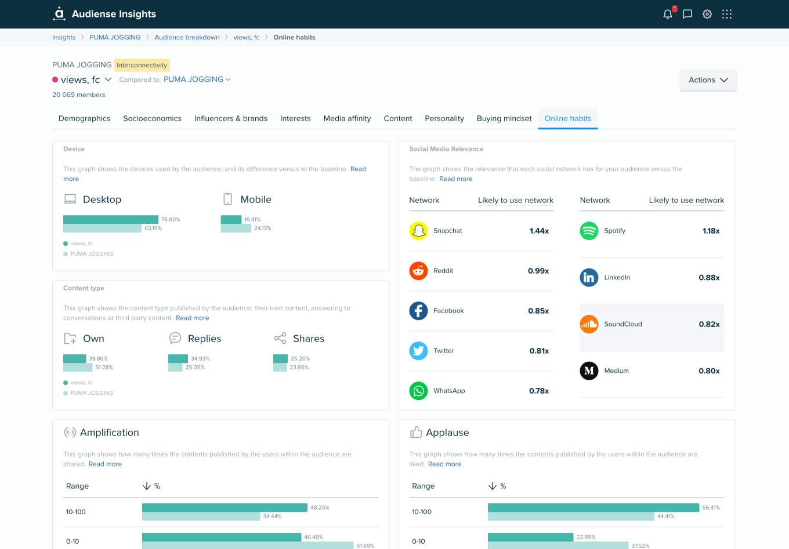
Task: Click the WhatsApp logo
Action: point(418,391)
